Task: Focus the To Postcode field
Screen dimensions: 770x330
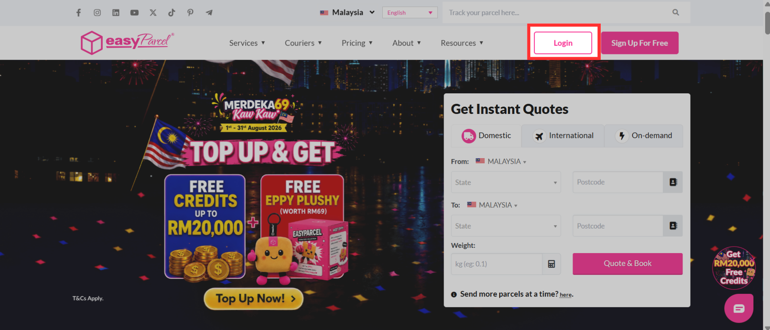Action: (x=618, y=226)
